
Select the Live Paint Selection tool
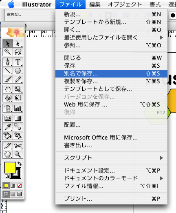[18, 135]
